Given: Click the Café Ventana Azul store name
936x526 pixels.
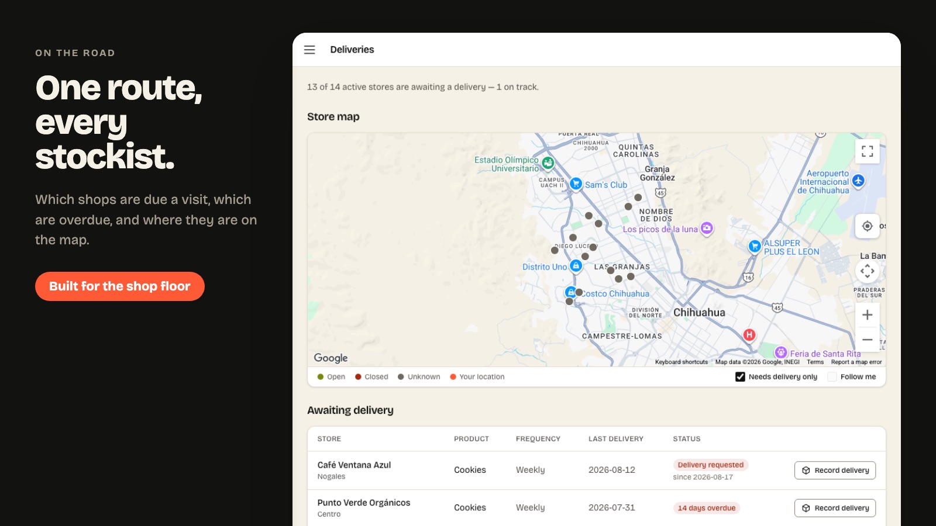Looking at the screenshot, I should point(354,465).
